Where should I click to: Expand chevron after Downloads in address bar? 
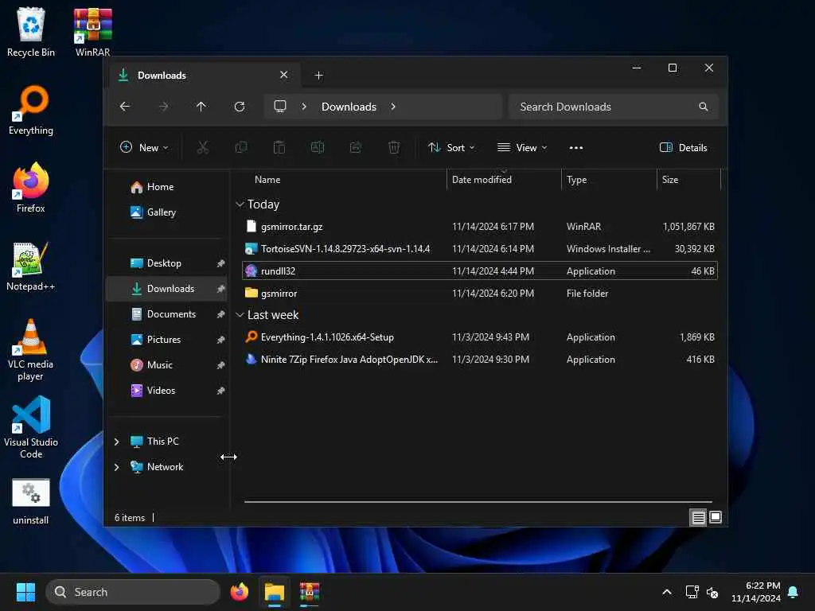(x=393, y=107)
